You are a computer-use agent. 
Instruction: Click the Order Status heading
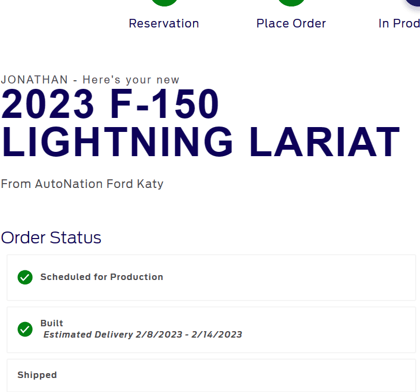51,237
